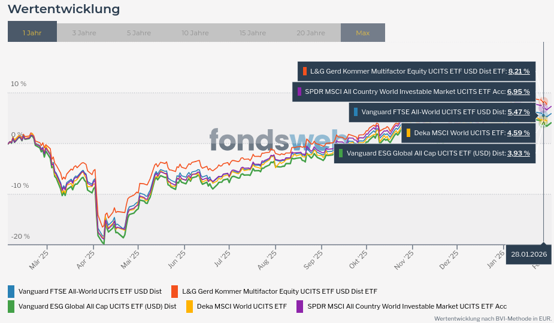Click the 8,21 % value in the L&G tooltip
Viewport: 554px width, 323px height.
(519, 71)
